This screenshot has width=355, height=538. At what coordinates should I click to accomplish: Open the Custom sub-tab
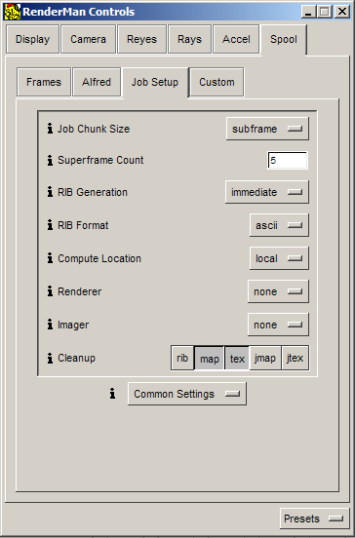pos(217,82)
